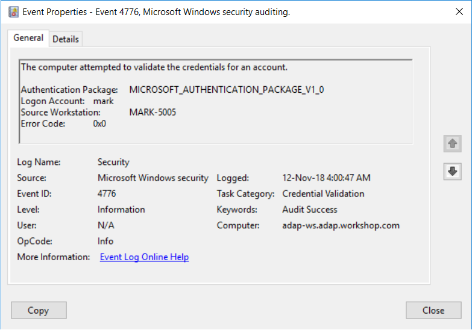Click the Keywords value Audit Success

[310, 210]
